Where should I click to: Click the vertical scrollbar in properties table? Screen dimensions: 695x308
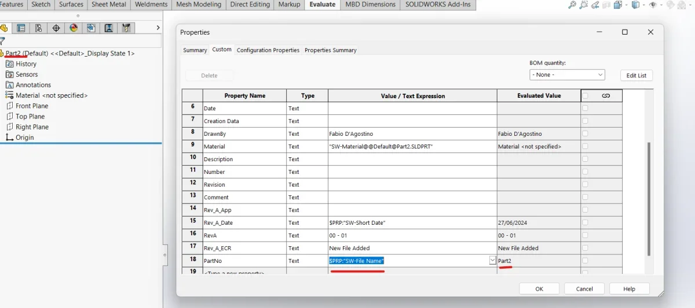click(x=648, y=199)
